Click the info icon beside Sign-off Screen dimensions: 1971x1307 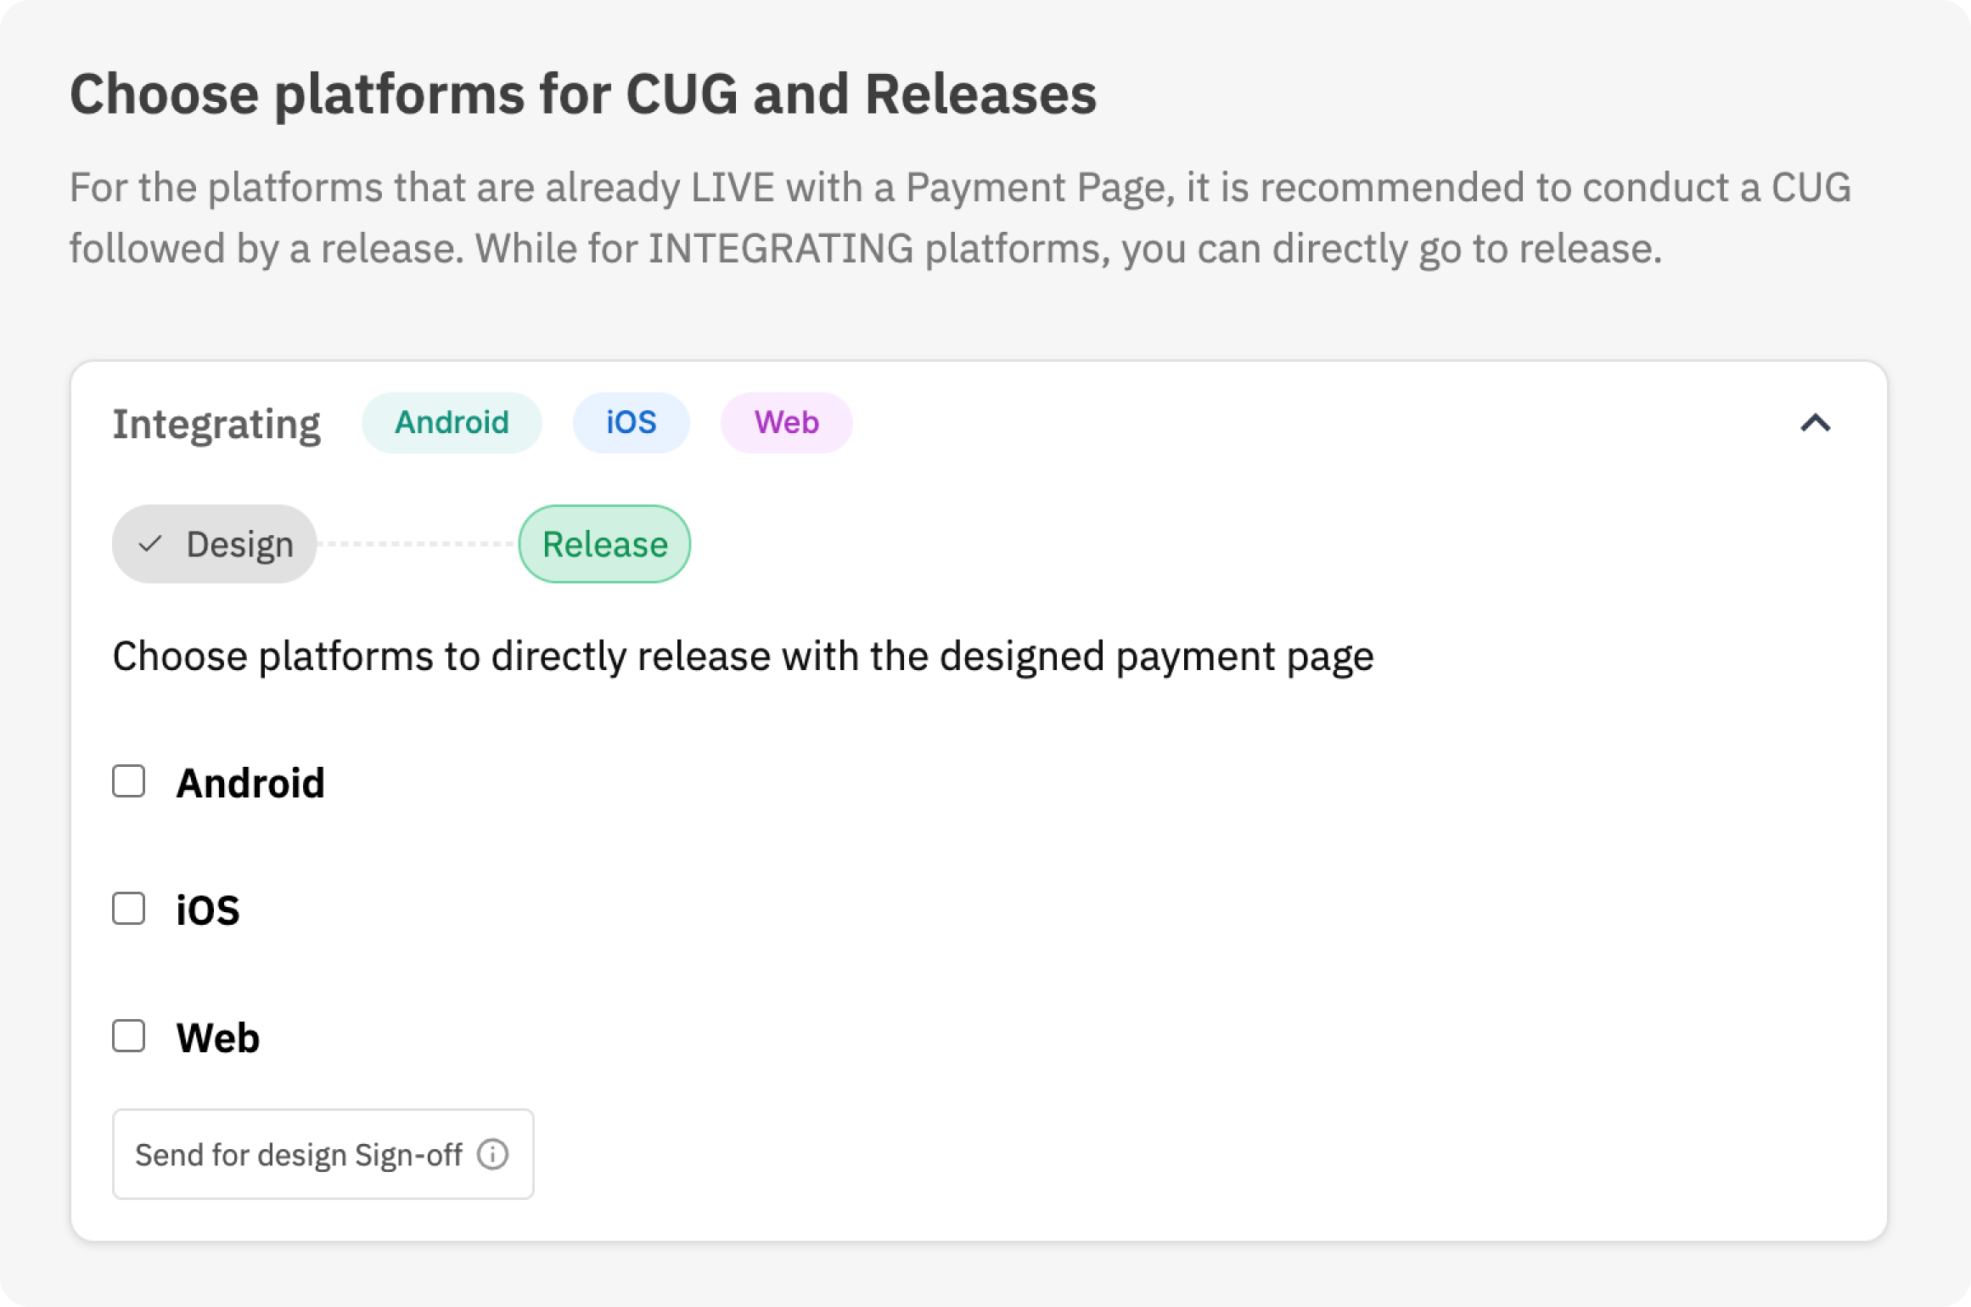click(x=492, y=1154)
